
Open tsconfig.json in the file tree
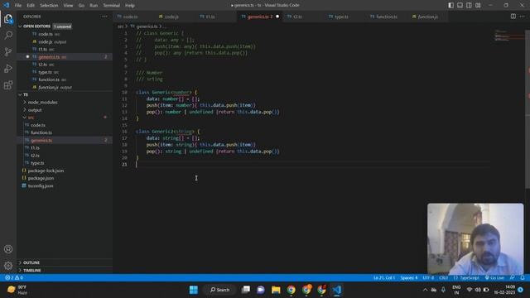tap(41, 185)
